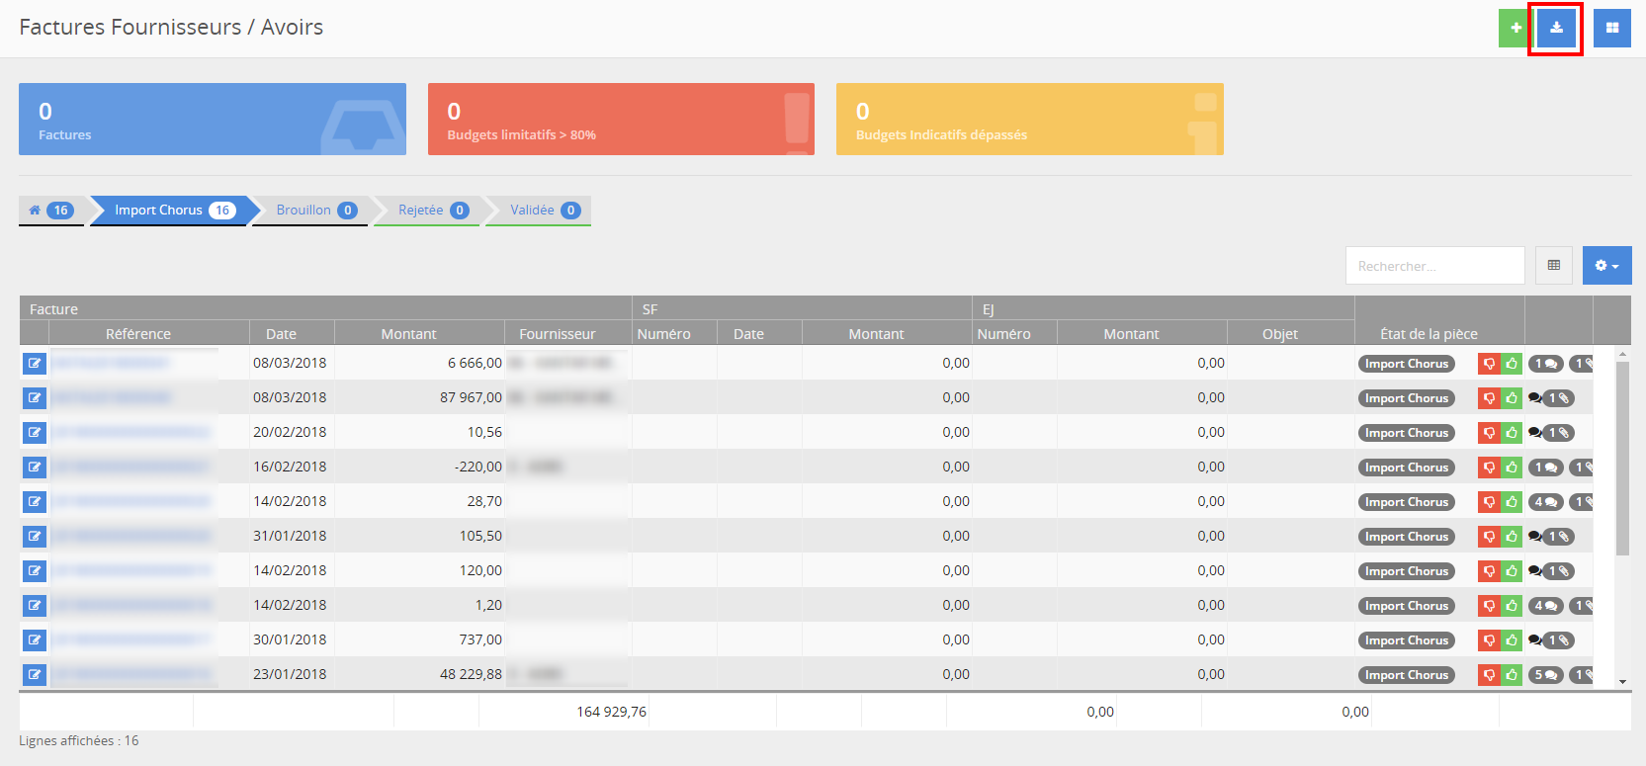
Task: Open comments bubble on the 87 967,00 row
Action: click(x=1534, y=398)
